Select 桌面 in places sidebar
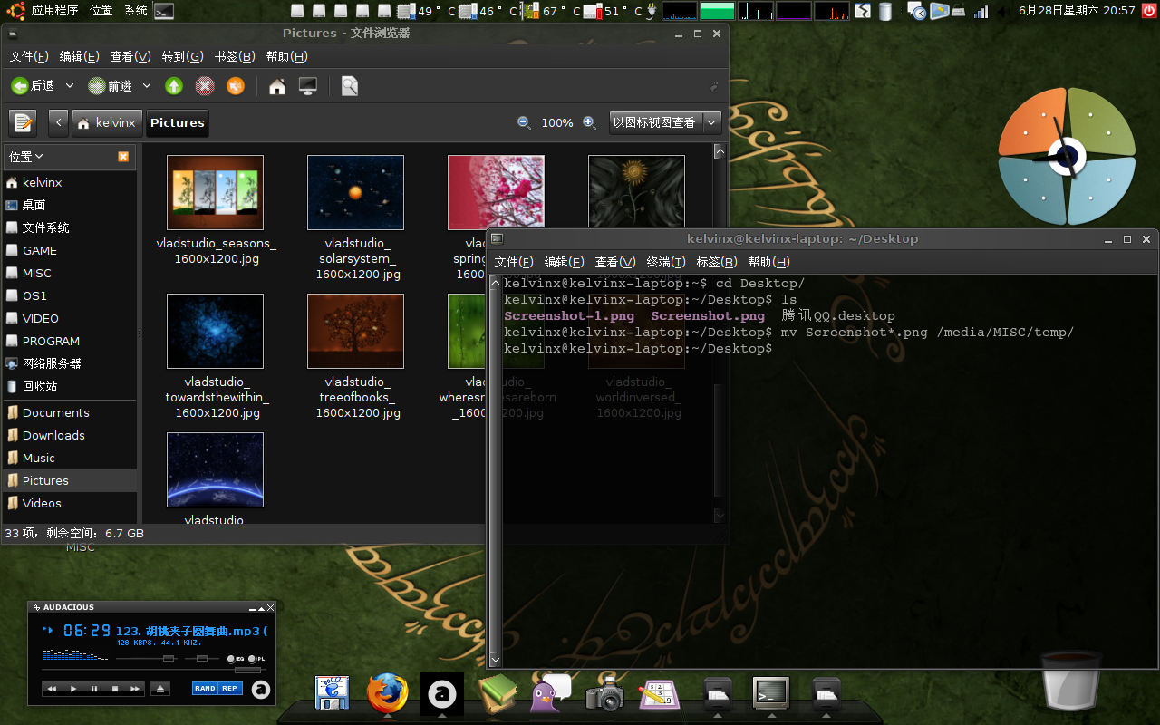Screen dimensions: 1160x725 [x=71, y=205]
